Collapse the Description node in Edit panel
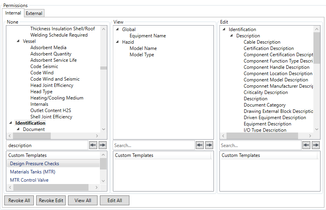This screenshot has width=326, height=210. click(231, 36)
